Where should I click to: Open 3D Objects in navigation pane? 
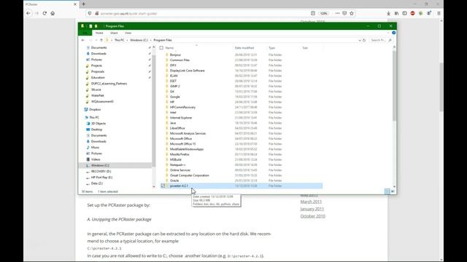(99, 124)
